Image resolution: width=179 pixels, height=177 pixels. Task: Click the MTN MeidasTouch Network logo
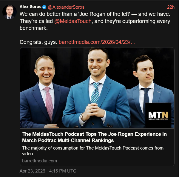click(x=158, y=116)
